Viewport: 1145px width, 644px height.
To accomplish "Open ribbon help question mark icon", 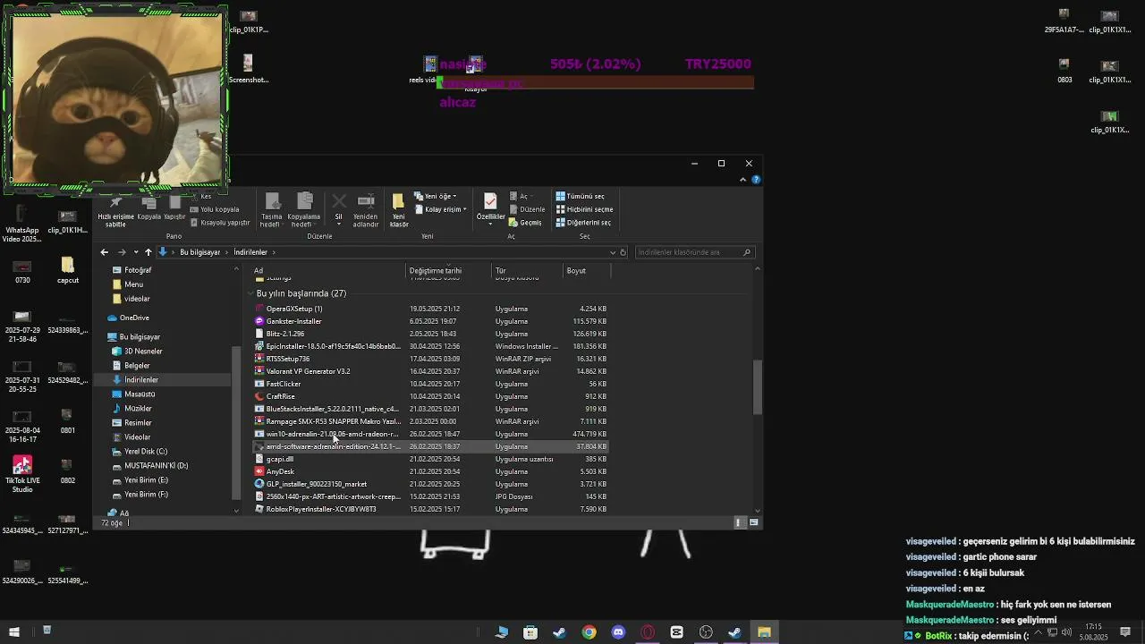I will pyautogui.click(x=757, y=180).
